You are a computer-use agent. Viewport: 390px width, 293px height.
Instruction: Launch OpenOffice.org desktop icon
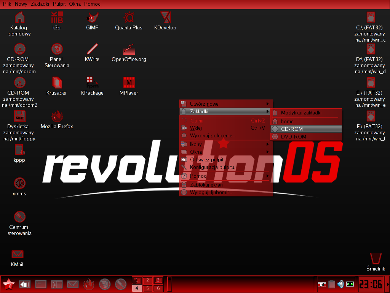point(129,49)
